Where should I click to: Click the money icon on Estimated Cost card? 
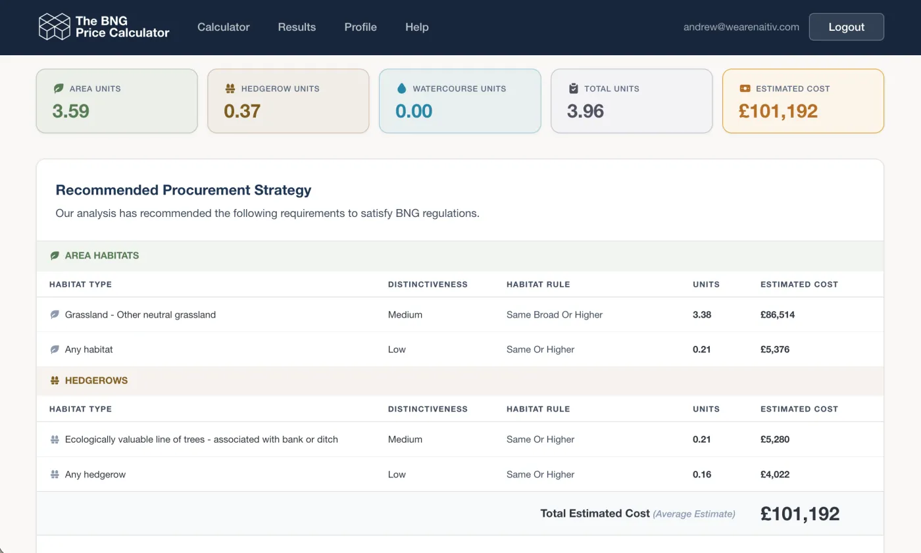click(x=745, y=88)
